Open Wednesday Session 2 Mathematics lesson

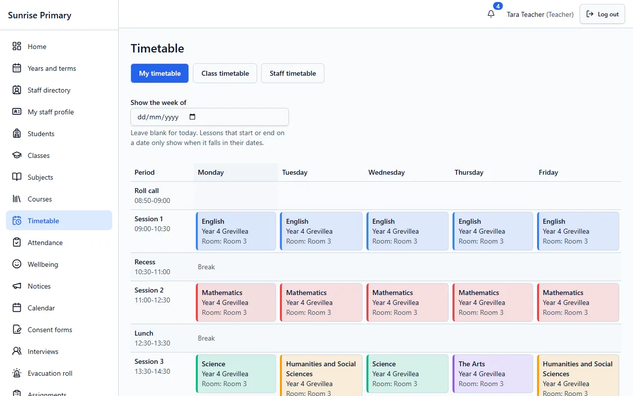(407, 302)
